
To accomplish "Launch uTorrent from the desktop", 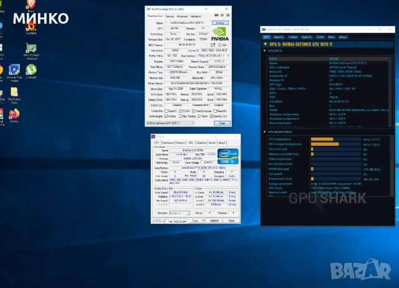I will pos(31,72).
